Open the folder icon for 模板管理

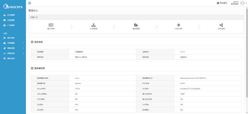pyautogui.click(x=136, y=25)
